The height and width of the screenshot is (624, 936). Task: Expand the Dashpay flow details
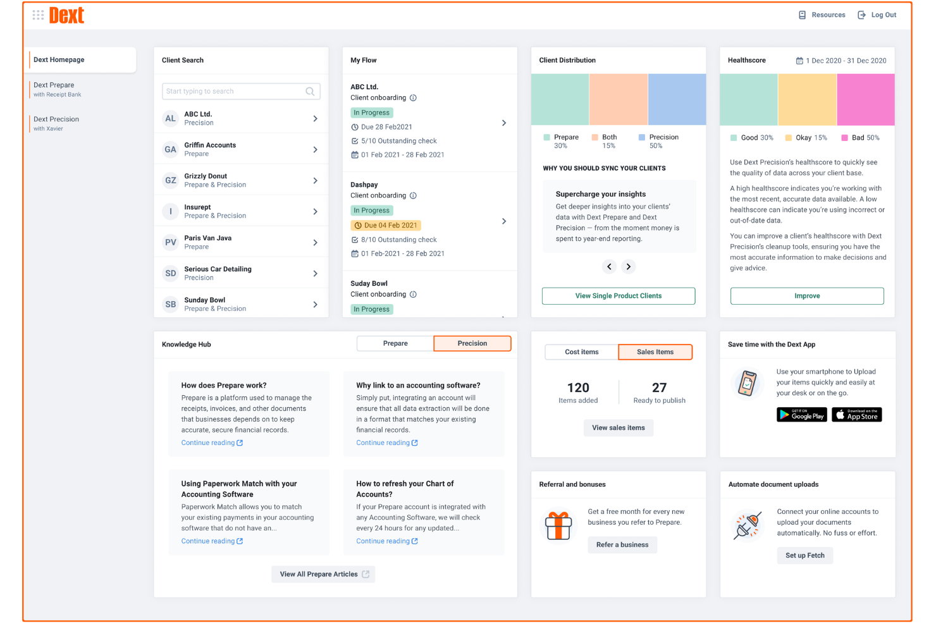[x=504, y=221]
